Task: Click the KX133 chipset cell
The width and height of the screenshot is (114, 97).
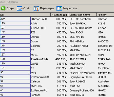Action: [x=102, y=23]
